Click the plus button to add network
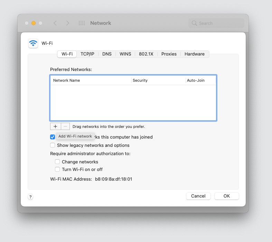 (55, 127)
